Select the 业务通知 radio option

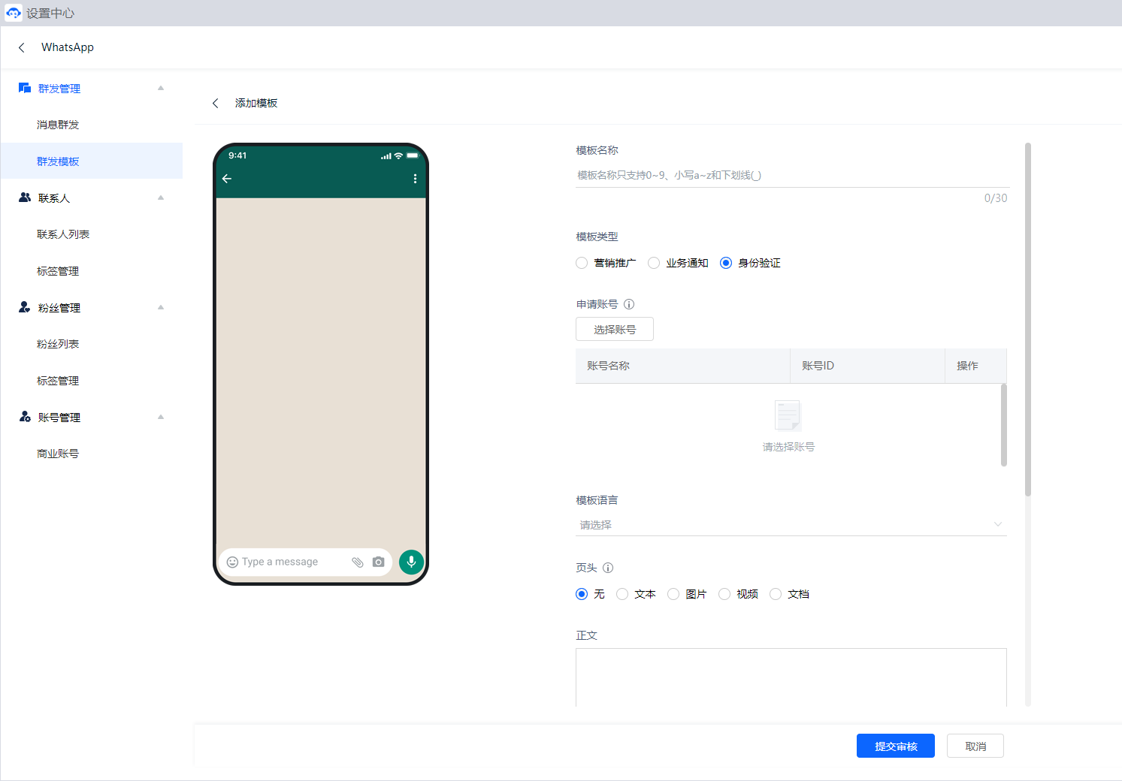pos(654,263)
